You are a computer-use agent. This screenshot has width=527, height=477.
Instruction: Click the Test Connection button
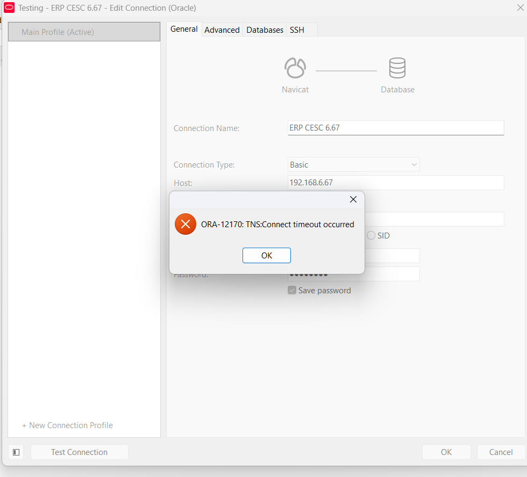[80, 452]
